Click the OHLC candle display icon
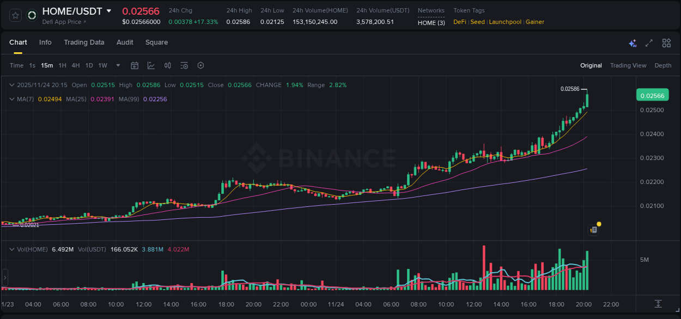 (x=167, y=65)
